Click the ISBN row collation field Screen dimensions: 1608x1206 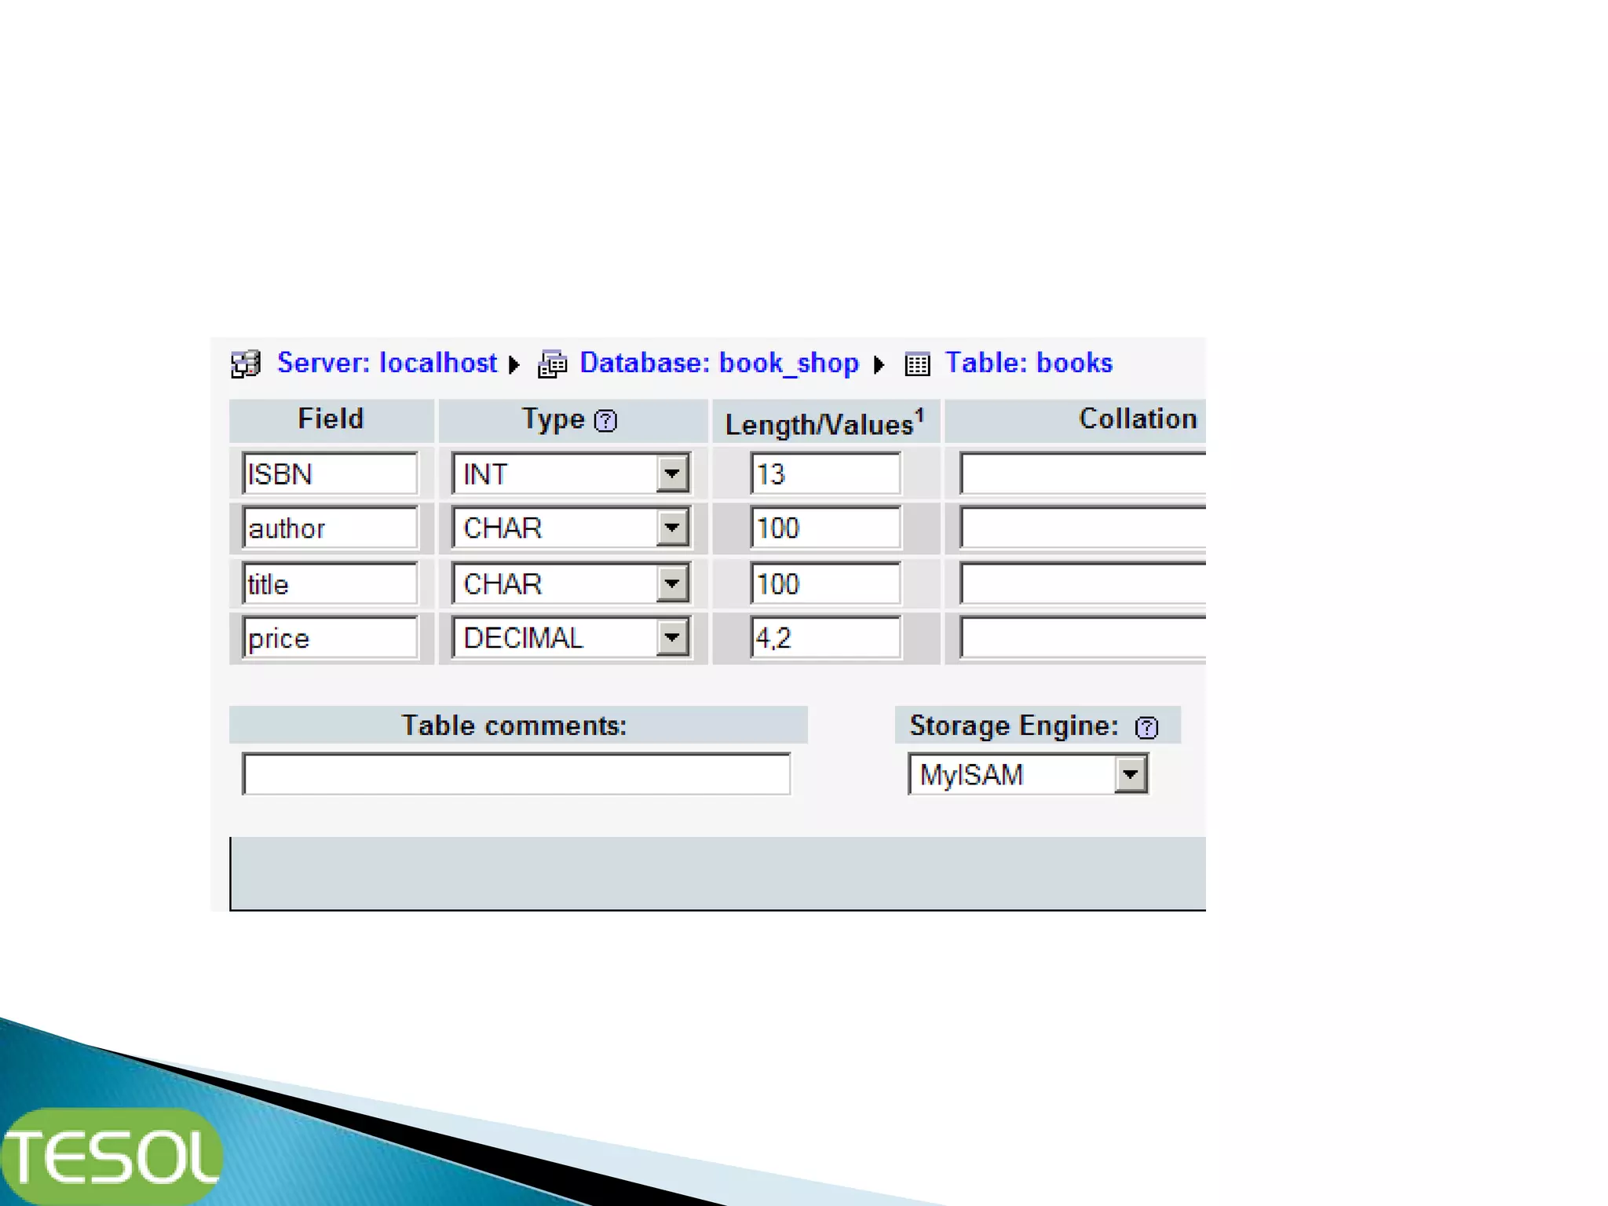[x=1082, y=473]
